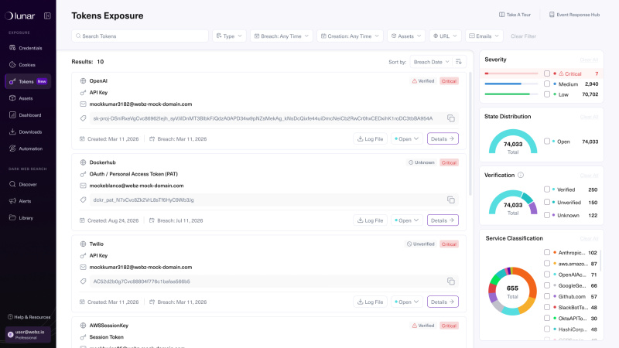Check the Verified checkbox
Viewport: 619px width, 348px height.
(x=547, y=189)
